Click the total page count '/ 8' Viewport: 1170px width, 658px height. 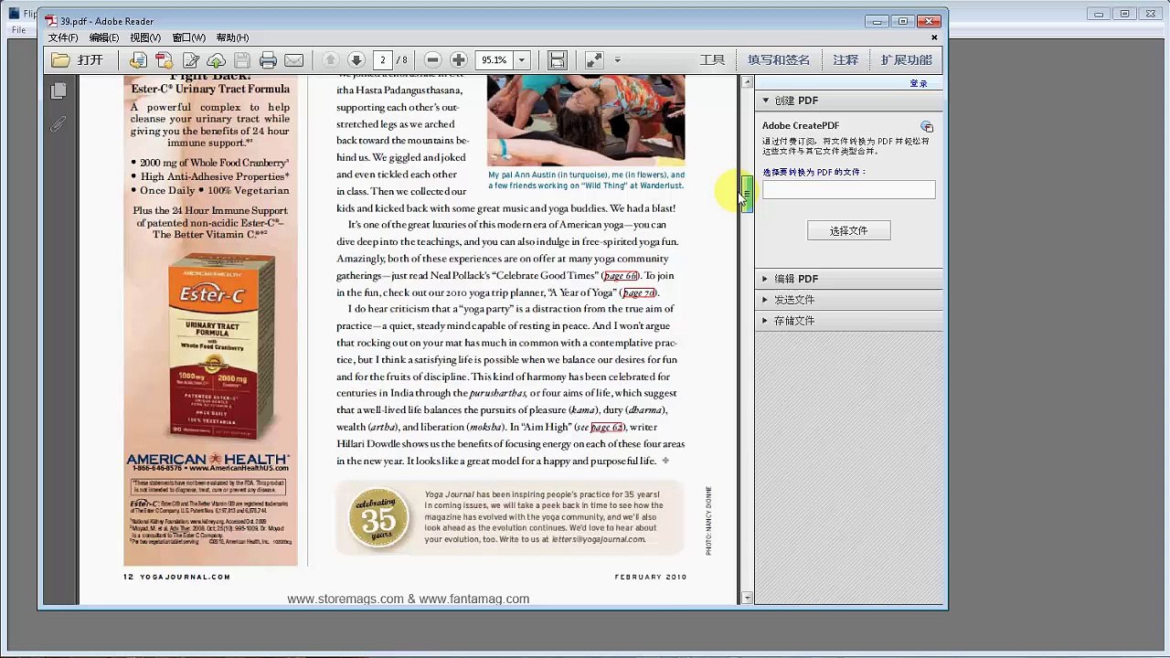402,60
